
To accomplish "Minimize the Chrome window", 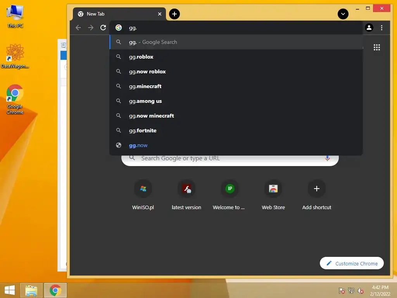I will click(x=357, y=9).
